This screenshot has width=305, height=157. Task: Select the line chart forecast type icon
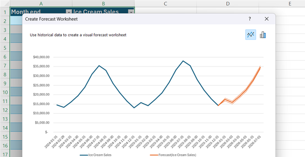[x=251, y=35]
